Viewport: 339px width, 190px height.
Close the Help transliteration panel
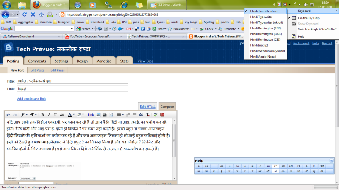[x=331, y=161]
